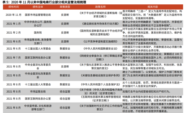Select the '颁布时间' column header
Image resolution: width=188 pixels, height=113 pixels.
[13, 7]
